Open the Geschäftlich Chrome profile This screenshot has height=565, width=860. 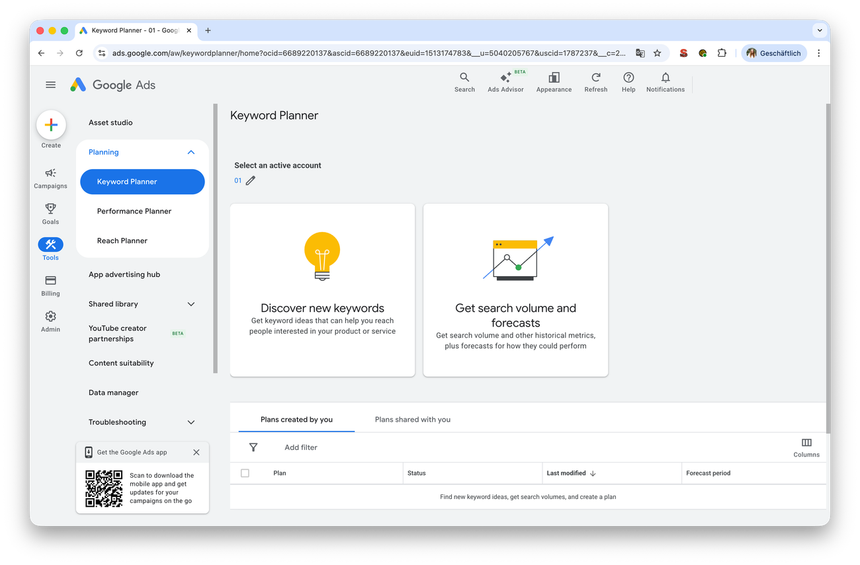point(773,54)
